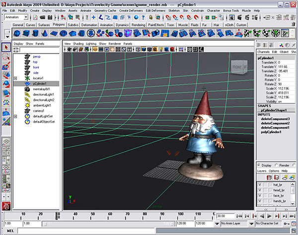Open the No Anim Layer dropdown
Screen dimensions: 298x235
point(217,224)
